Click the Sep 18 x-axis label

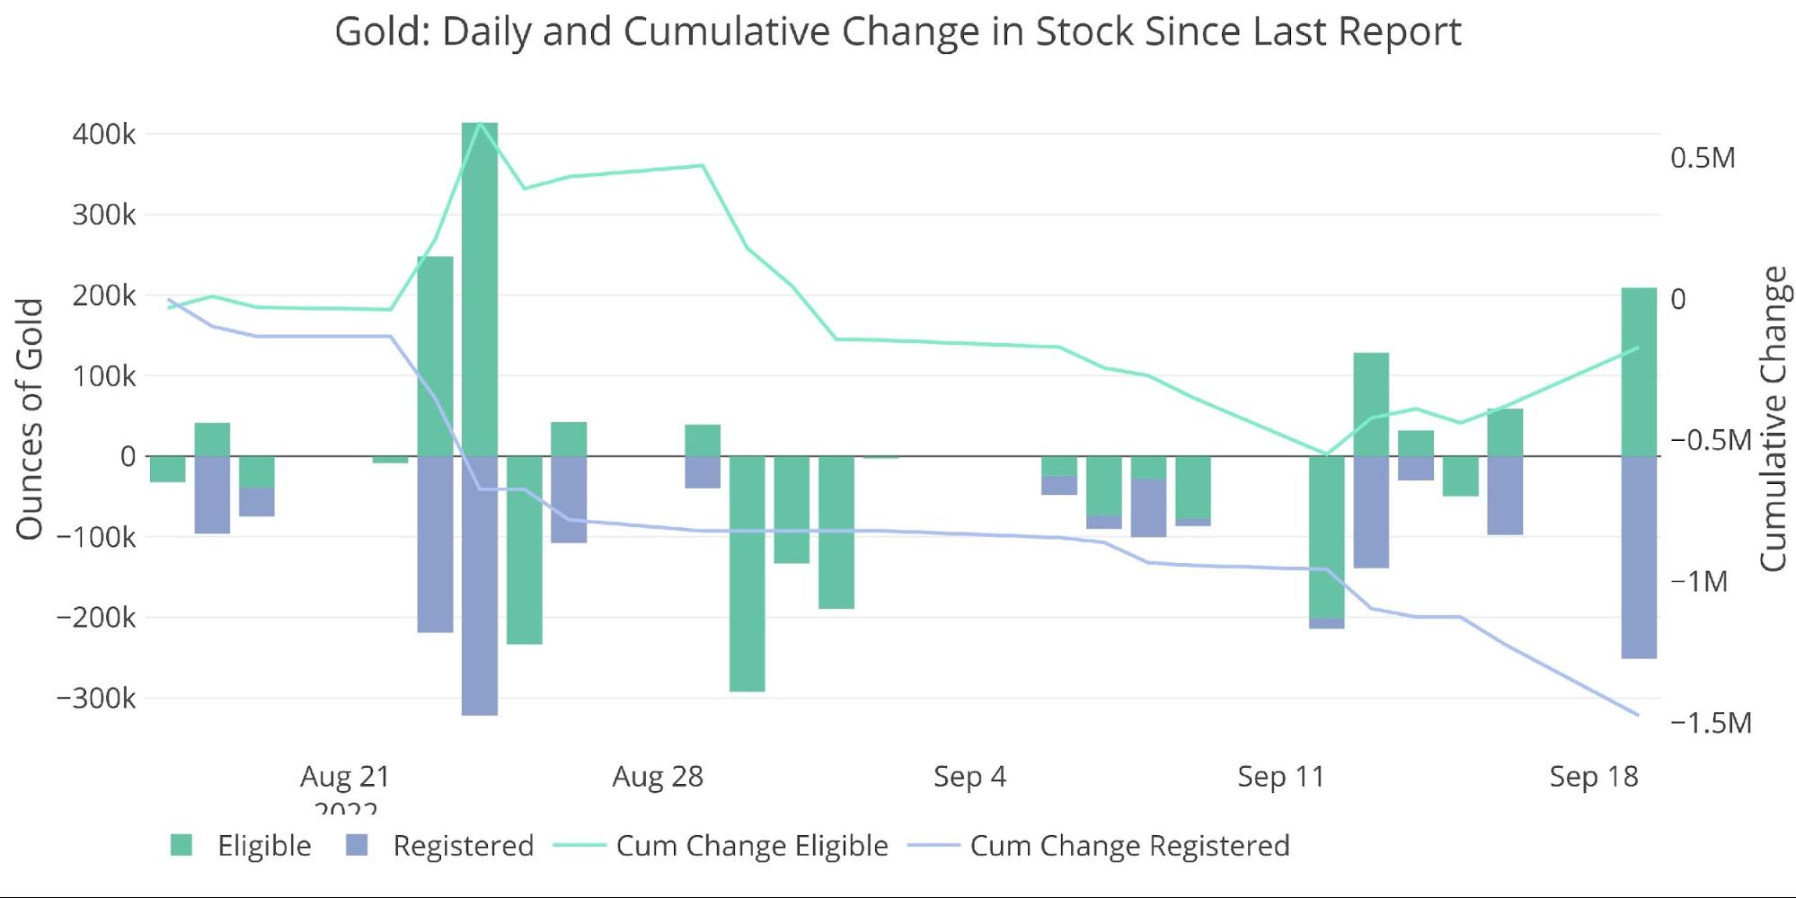tap(1594, 776)
